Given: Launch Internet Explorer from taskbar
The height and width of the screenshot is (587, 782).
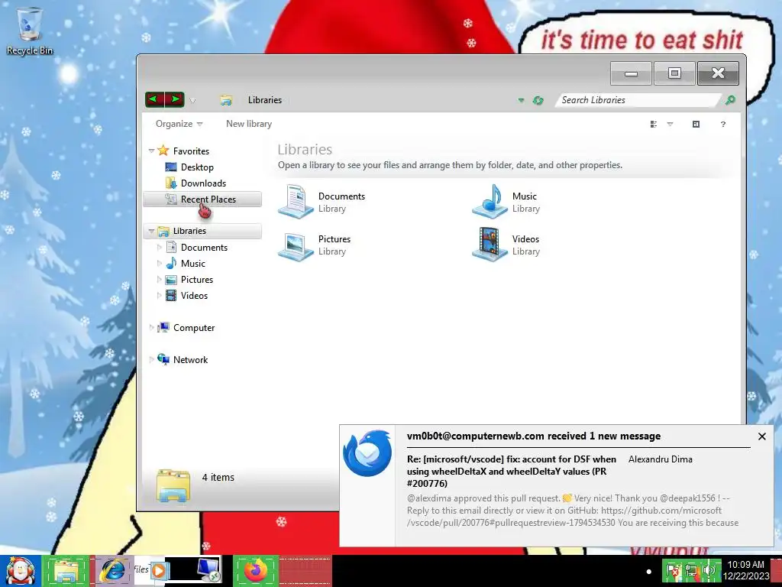Looking at the screenshot, I should click(113, 571).
